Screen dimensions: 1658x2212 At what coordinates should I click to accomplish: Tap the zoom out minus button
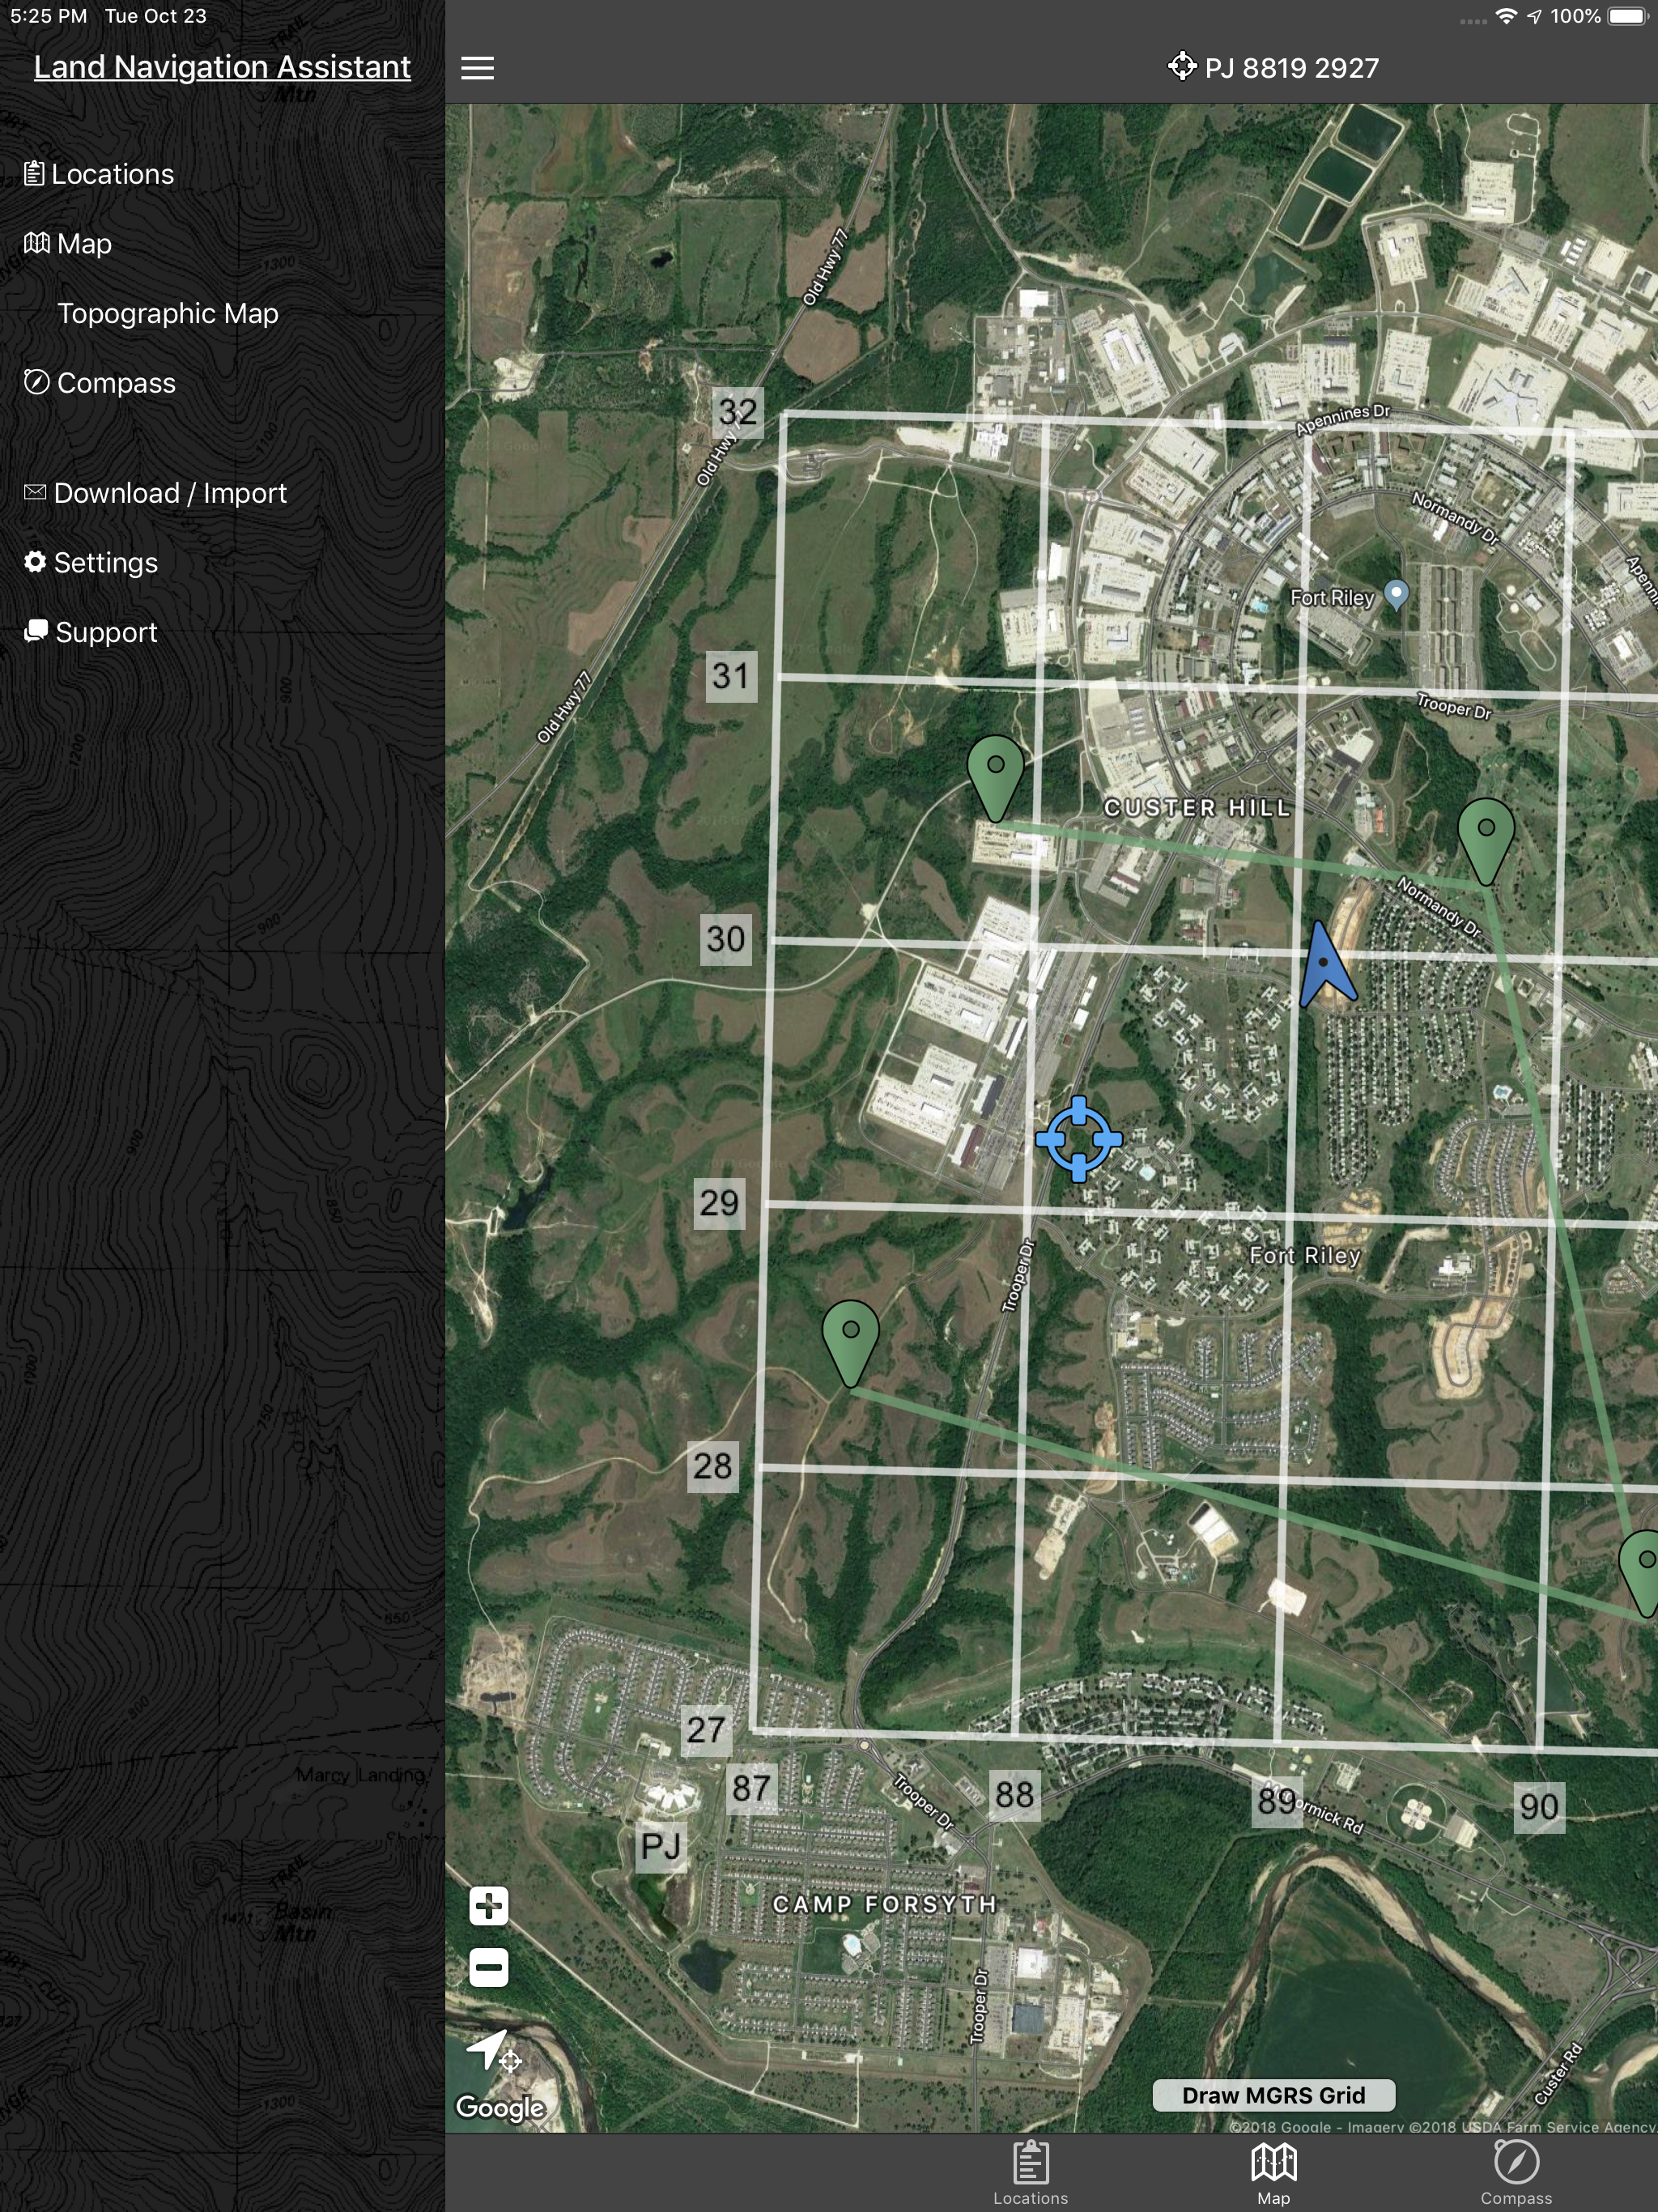488,1967
